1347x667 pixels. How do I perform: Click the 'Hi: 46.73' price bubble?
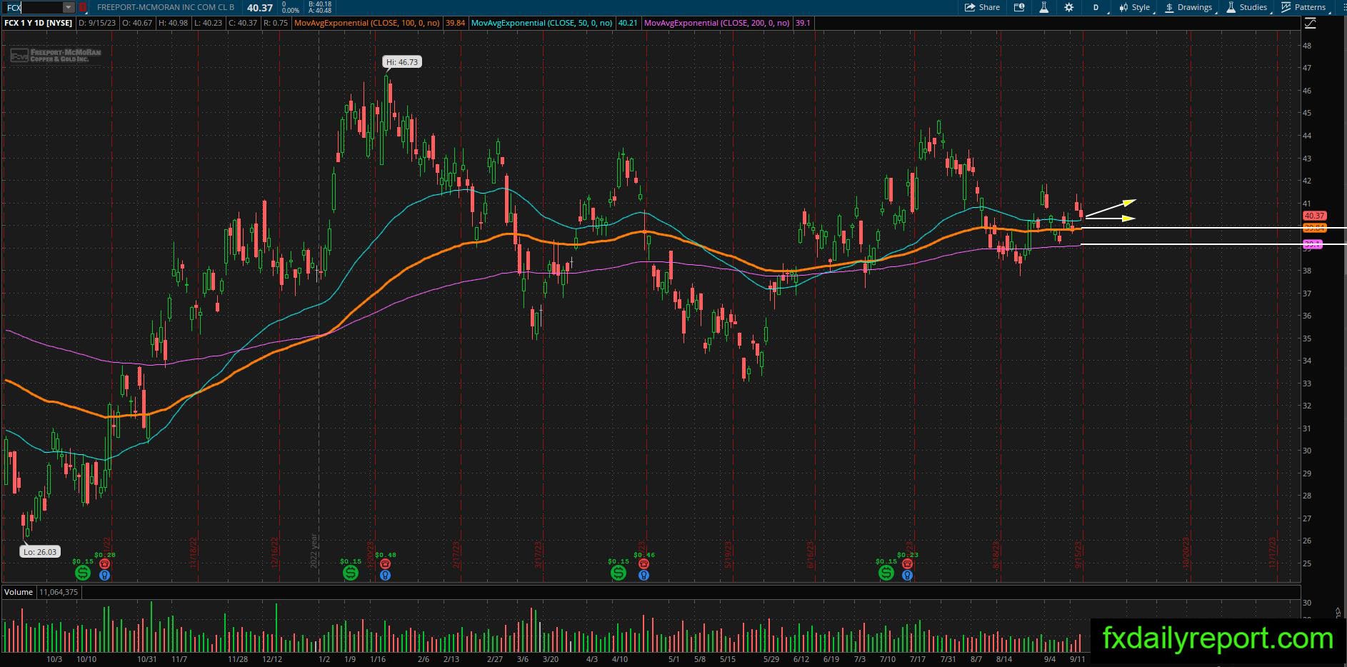point(401,62)
